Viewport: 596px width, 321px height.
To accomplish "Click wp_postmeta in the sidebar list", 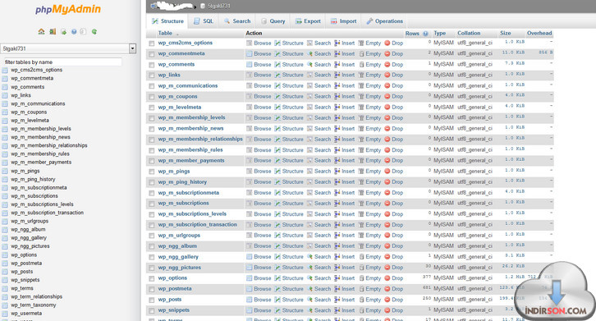I will [26, 264].
